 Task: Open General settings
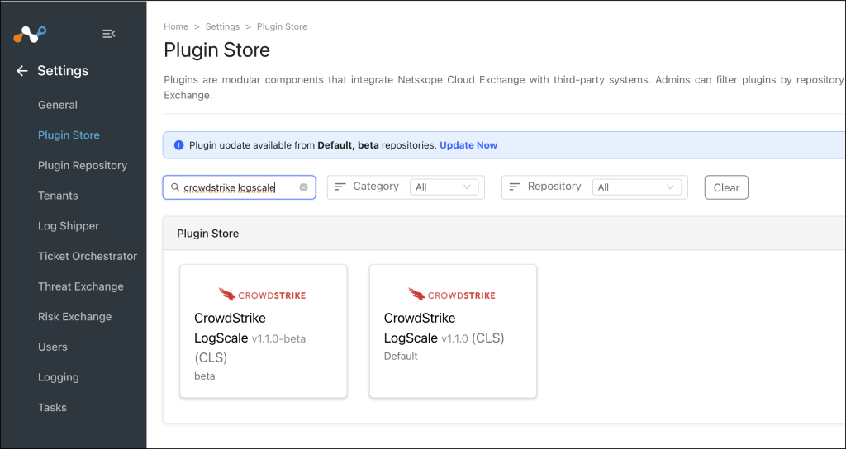[x=58, y=105]
